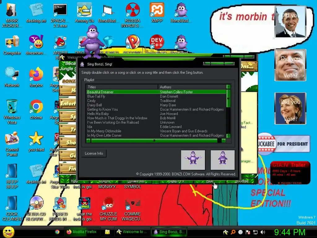
Task: Open the RUSSIA INVADES desktop icon
Action: 132,15
